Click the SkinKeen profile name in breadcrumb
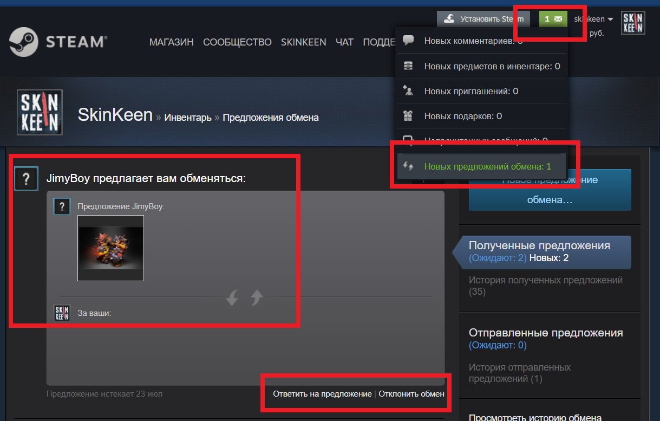660x421 pixels. (115, 115)
